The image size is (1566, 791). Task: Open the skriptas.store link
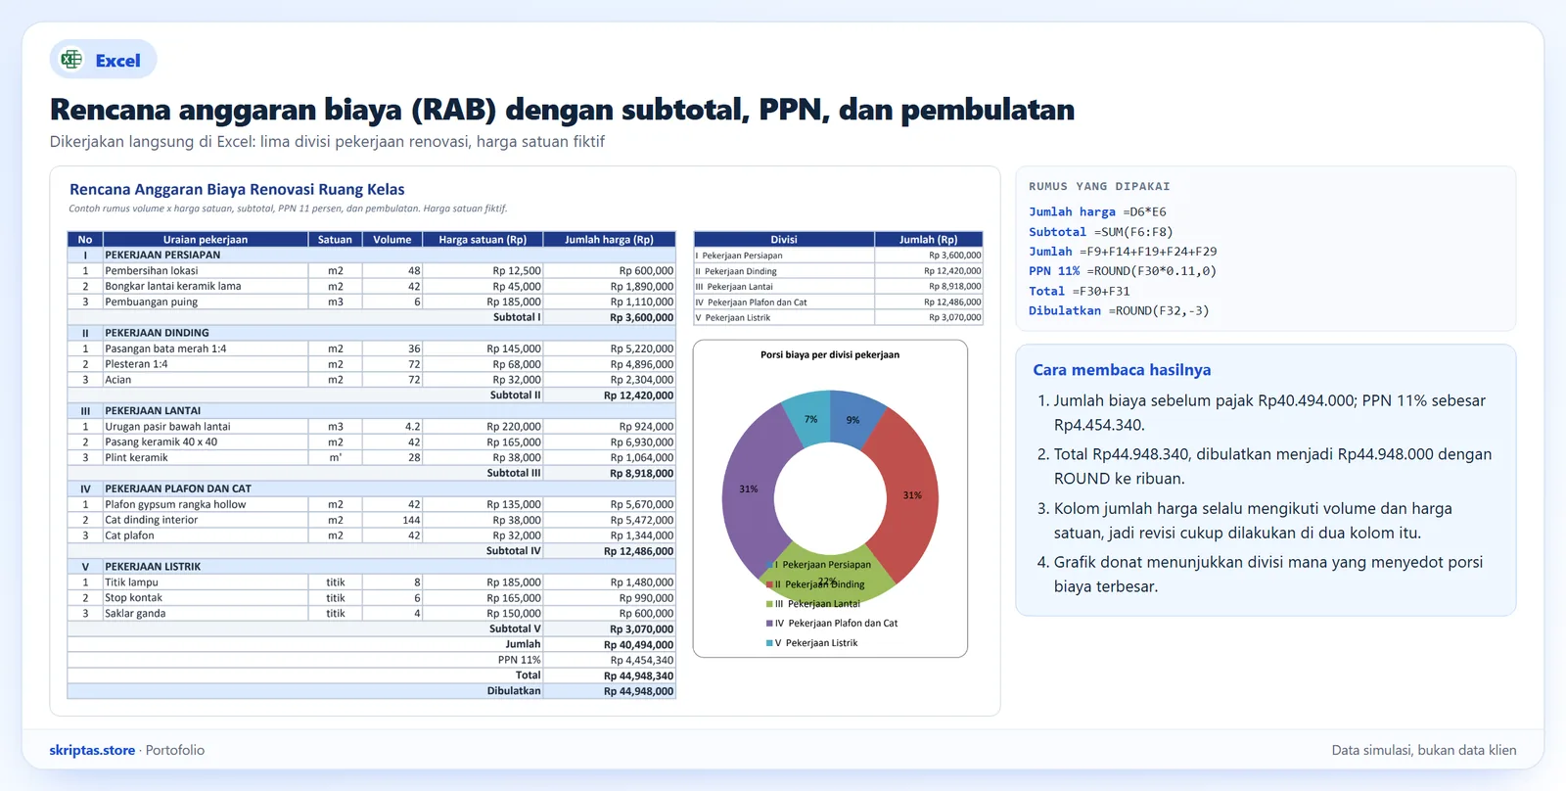(x=92, y=750)
